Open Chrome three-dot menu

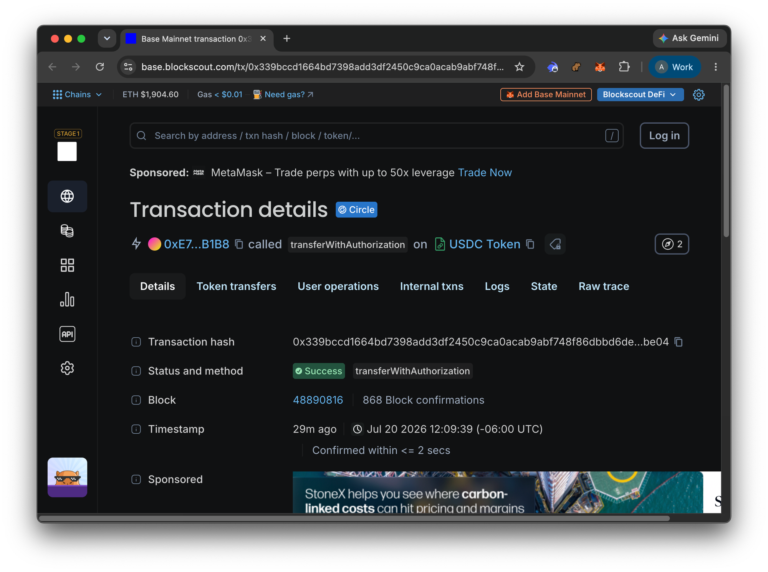click(715, 67)
